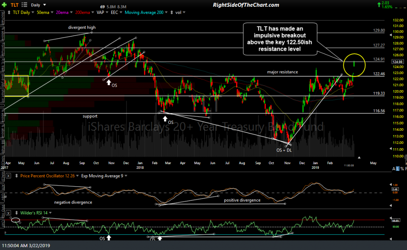Switch price axis to arithmetic scale with A
Viewport: 407px width, 250px height.
pos(393,168)
